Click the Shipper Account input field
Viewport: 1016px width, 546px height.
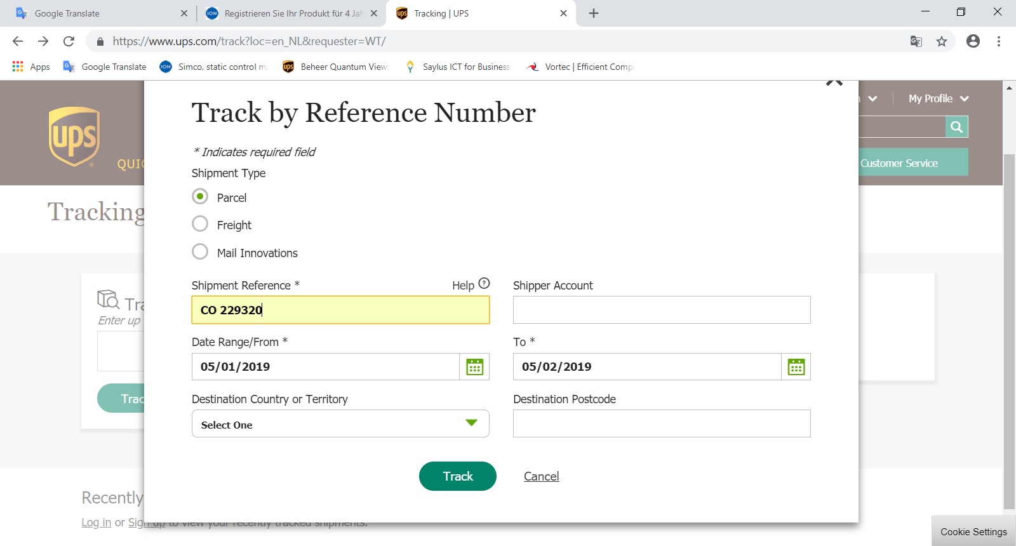pyautogui.click(x=662, y=310)
